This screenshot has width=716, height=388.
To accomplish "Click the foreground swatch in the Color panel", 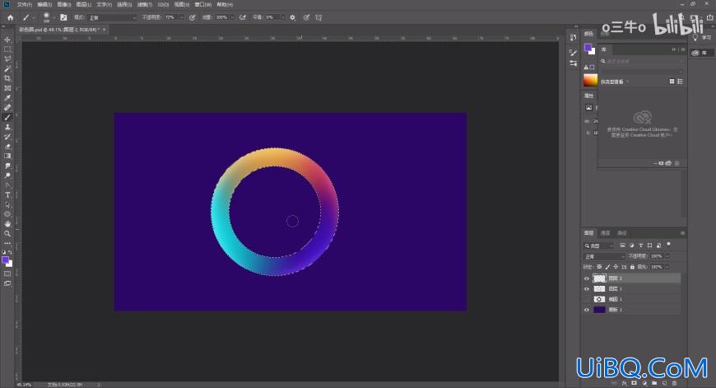I will pyautogui.click(x=588, y=47).
